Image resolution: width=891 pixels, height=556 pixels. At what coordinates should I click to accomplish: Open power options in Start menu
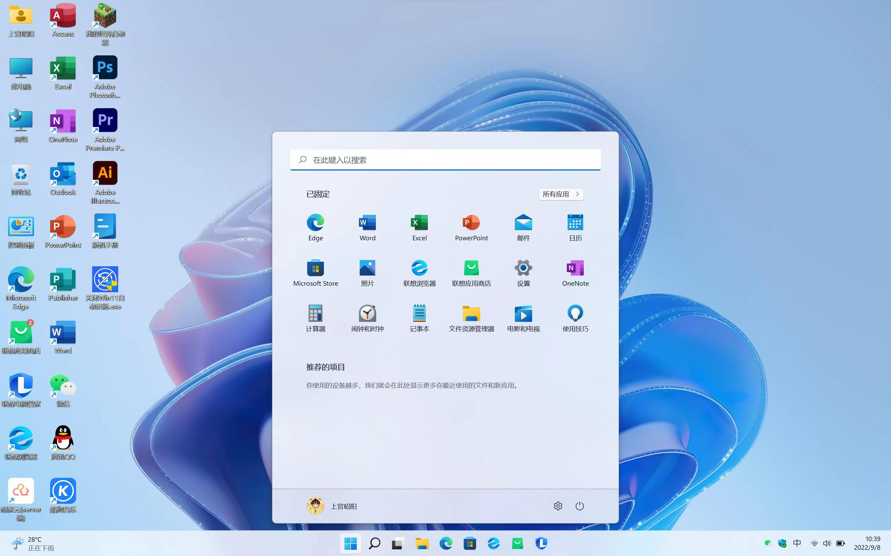click(579, 506)
